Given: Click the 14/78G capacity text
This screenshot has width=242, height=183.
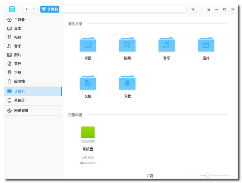Looking at the screenshot, I should click(x=88, y=157).
